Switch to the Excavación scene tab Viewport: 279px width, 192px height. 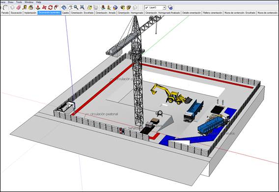tap(16, 13)
